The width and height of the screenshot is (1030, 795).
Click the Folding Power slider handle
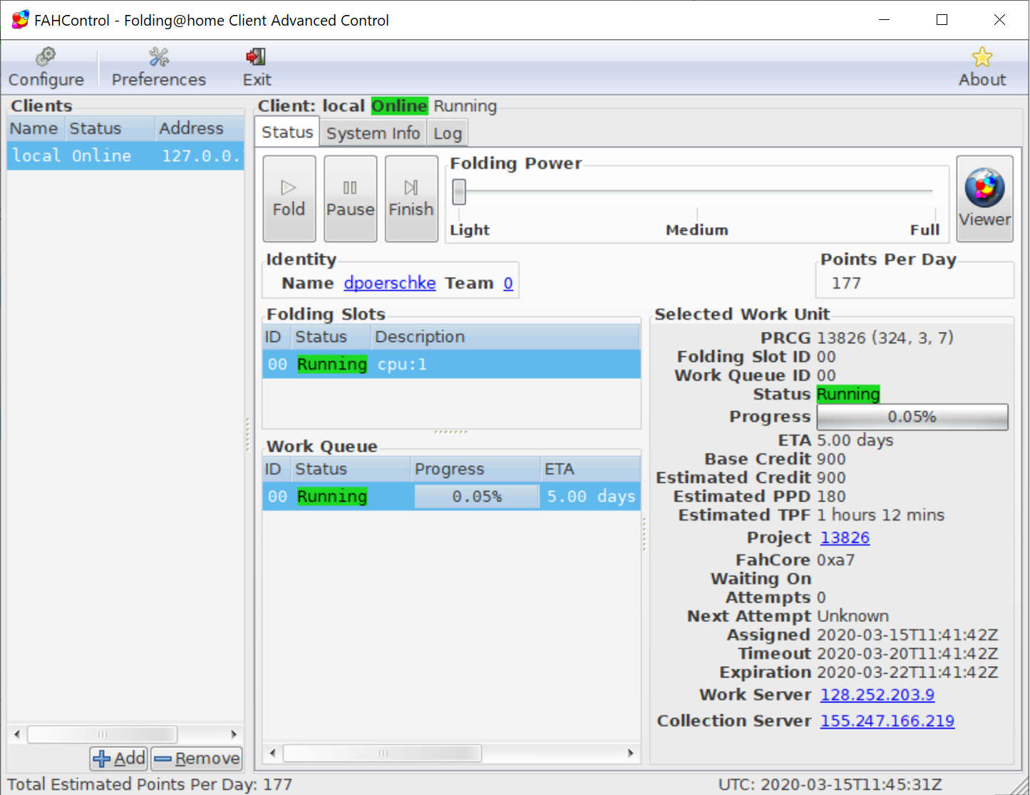pos(459,191)
